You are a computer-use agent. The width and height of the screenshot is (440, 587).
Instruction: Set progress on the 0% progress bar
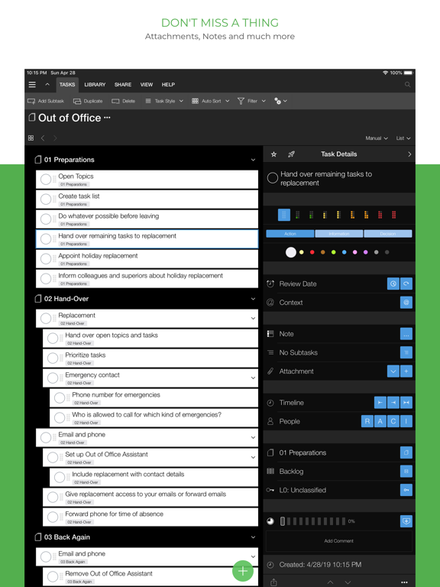click(x=312, y=521)
